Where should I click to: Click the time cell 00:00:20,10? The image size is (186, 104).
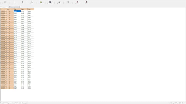[x=4, y=52]
